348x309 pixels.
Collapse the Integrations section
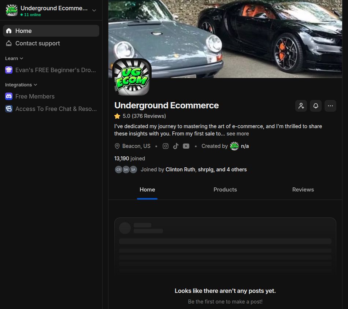(x=21, y=85)
